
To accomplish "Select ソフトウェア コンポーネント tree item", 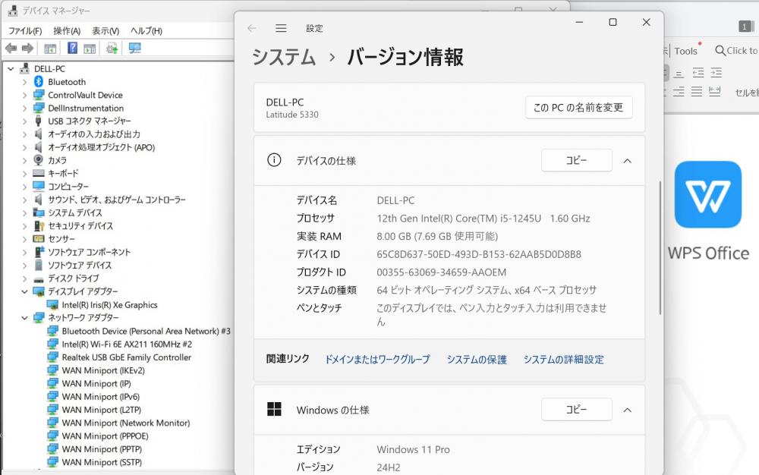I will [89, 252].
